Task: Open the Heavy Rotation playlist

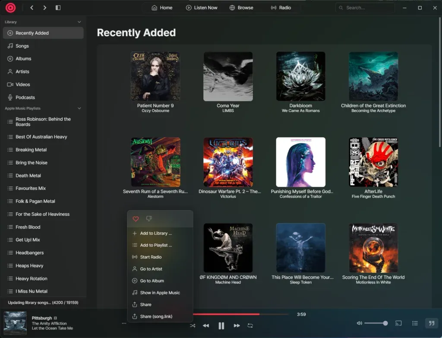Action: point(43,278)
